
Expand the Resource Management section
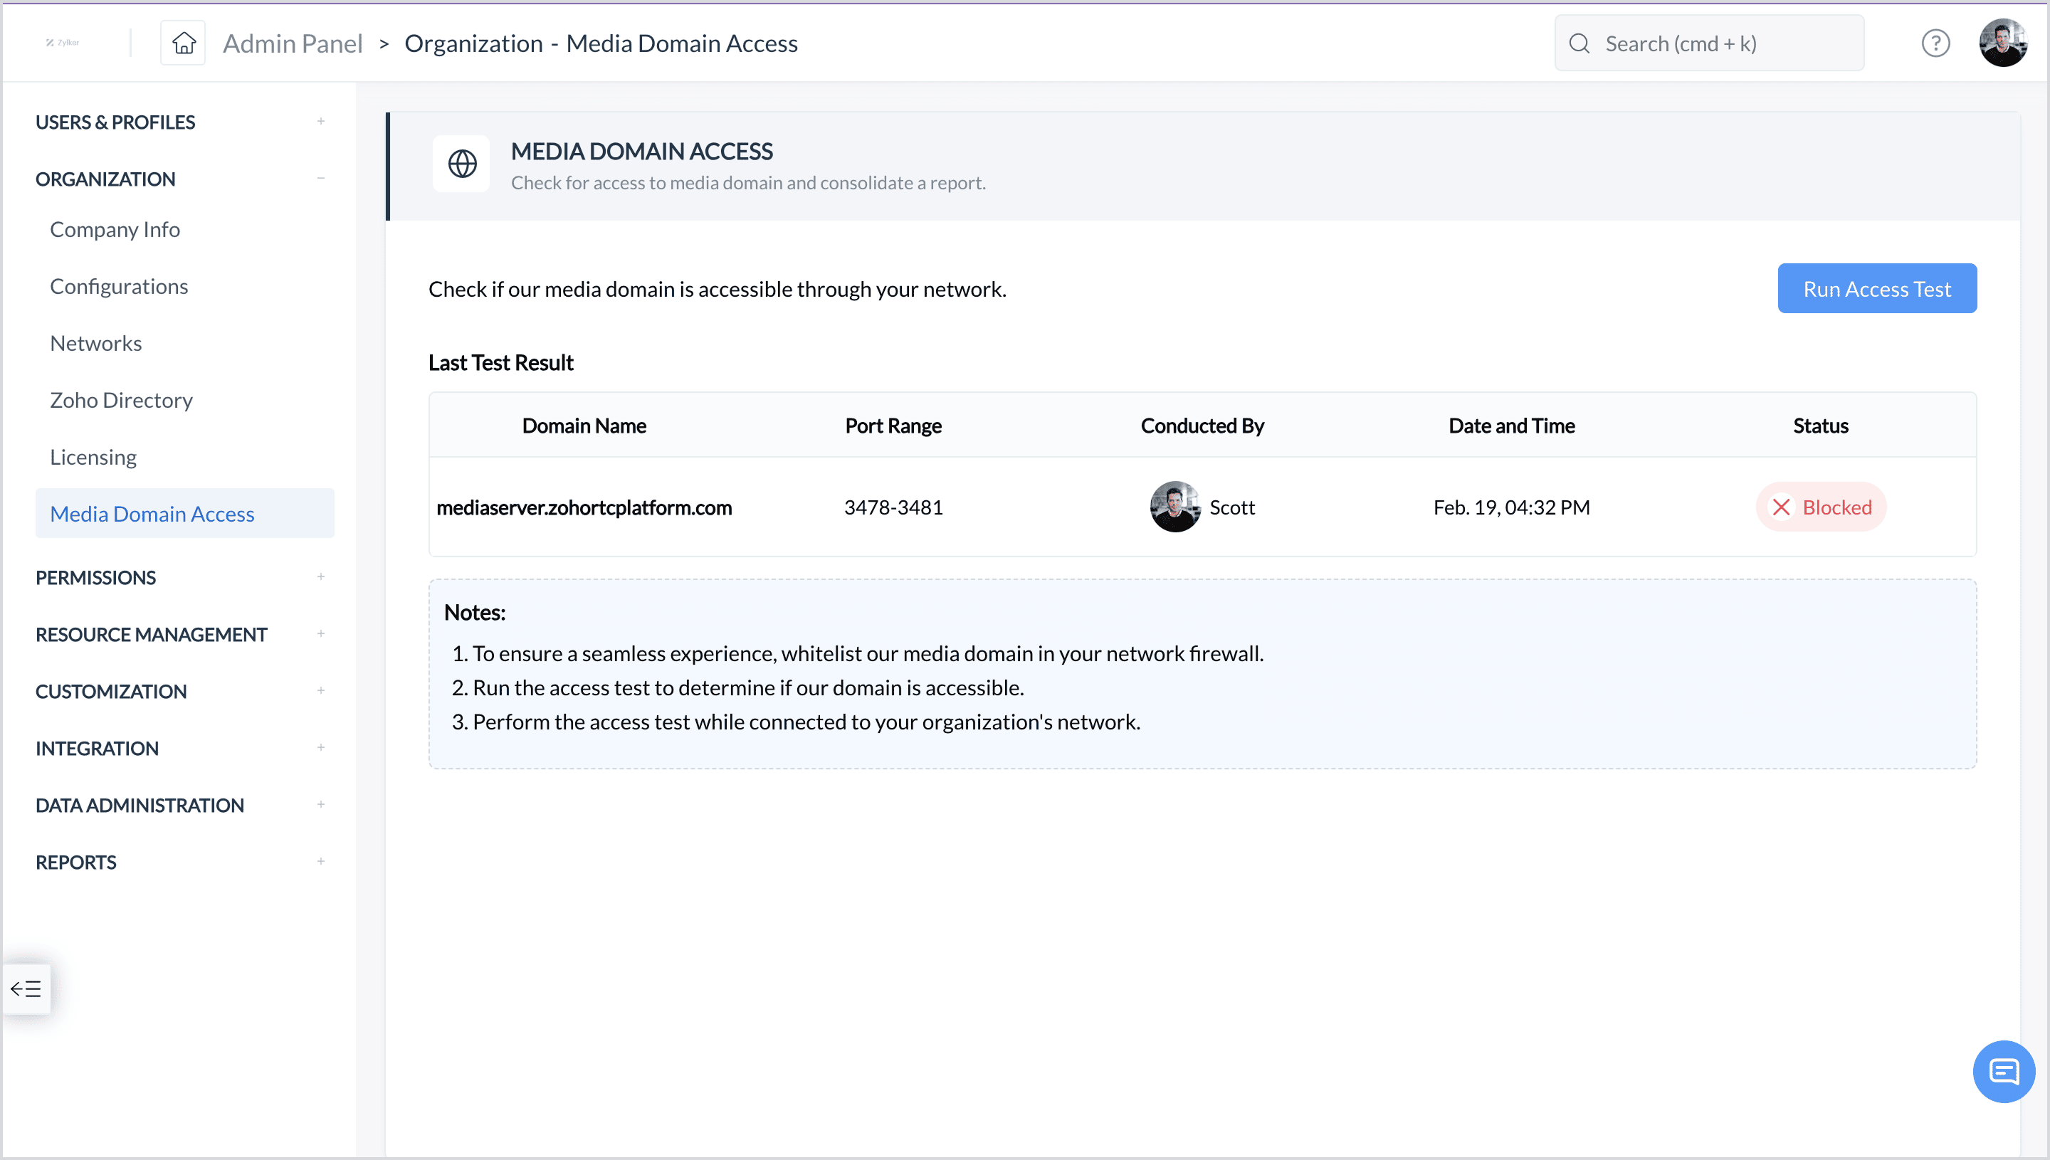click(x=320, y=634)
